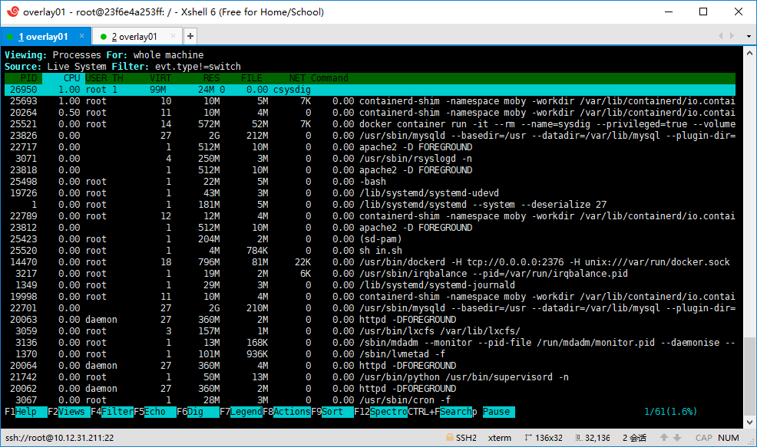The width and height of the screenshot is (757, 447).
Task: Click the FILE column header
Action: click(x=252, y=78)
